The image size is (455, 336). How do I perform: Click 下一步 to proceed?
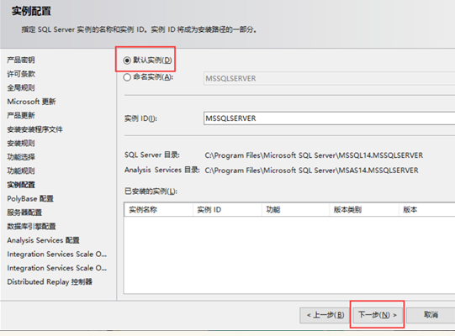pos(378,315)
